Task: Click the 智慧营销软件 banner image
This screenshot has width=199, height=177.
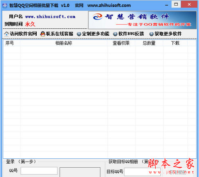Action: 142,20
